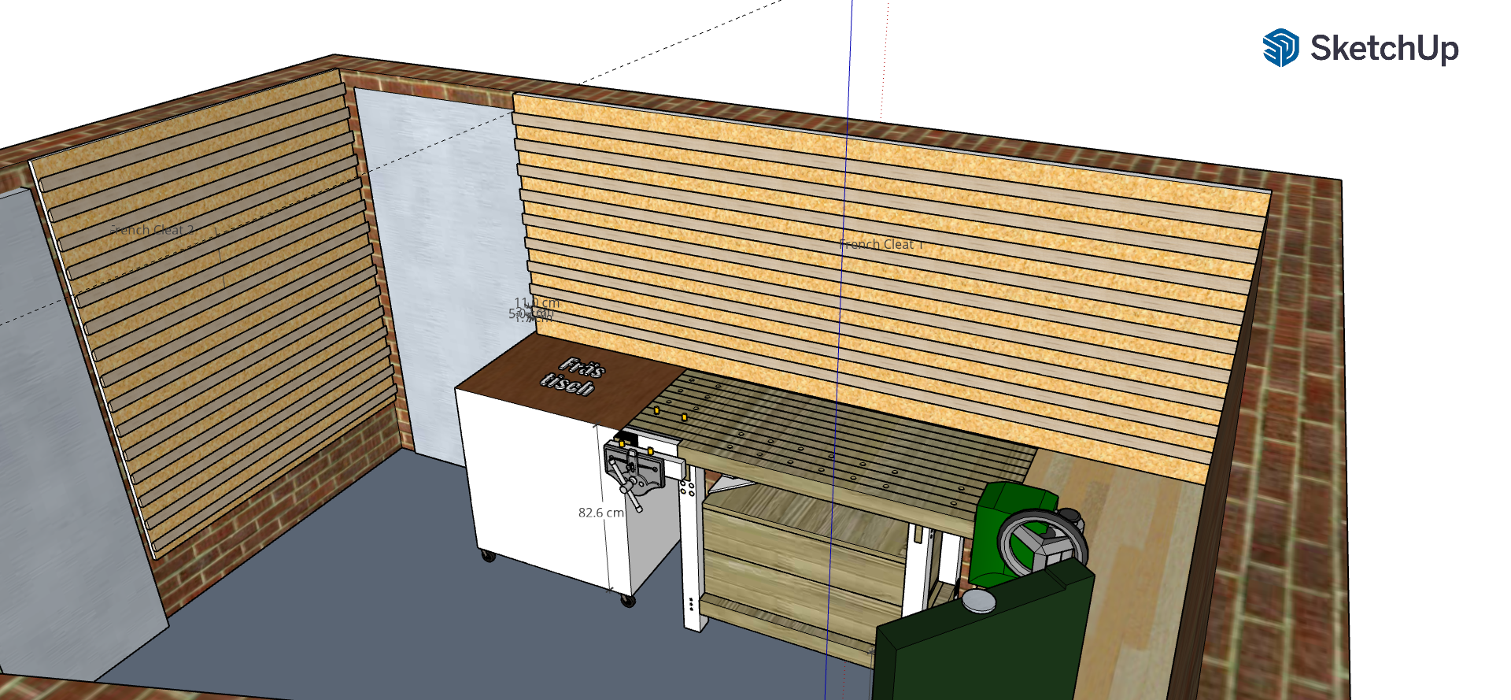1511x700 pixels.
Task: Click the 'Fräs tisch' 3D text
Action: pyautogui.click(x=573, y=376)
